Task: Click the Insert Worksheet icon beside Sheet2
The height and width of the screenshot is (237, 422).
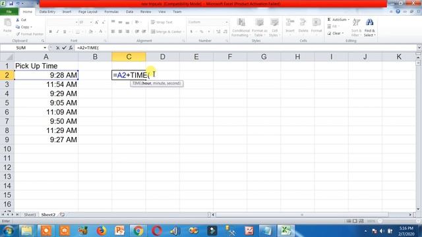Action: pos(62,215)
